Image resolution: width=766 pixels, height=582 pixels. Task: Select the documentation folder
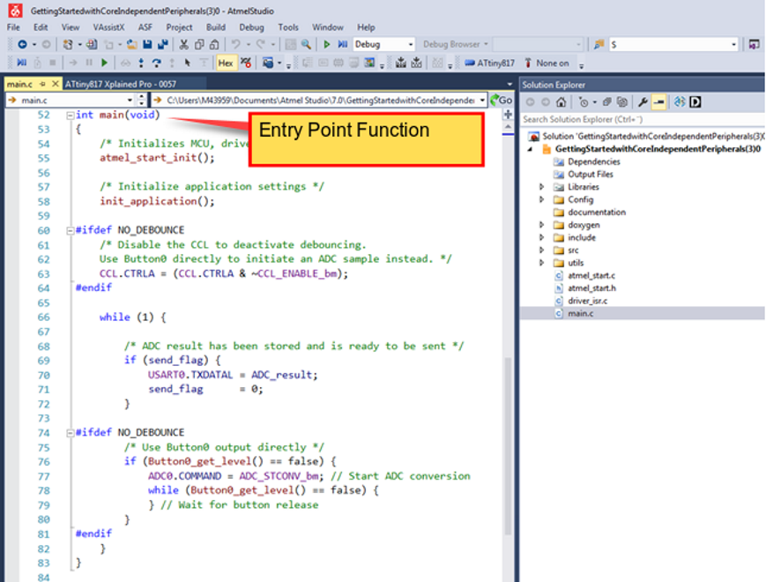click(597, 213)
